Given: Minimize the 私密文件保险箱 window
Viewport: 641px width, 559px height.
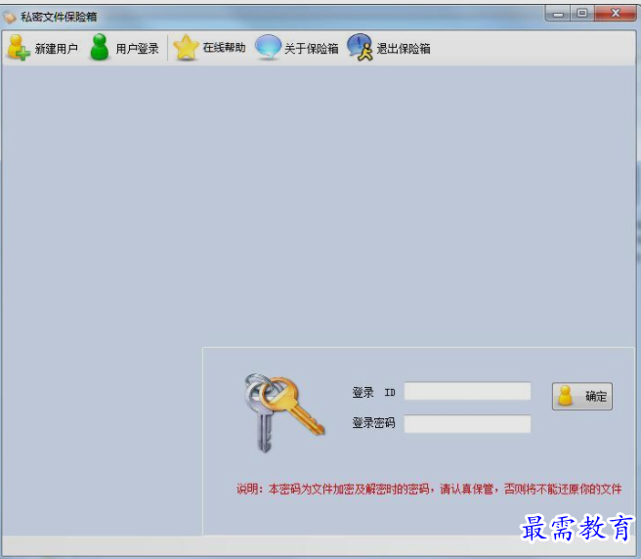Looking at the screenshot, I should click(558, 14).
